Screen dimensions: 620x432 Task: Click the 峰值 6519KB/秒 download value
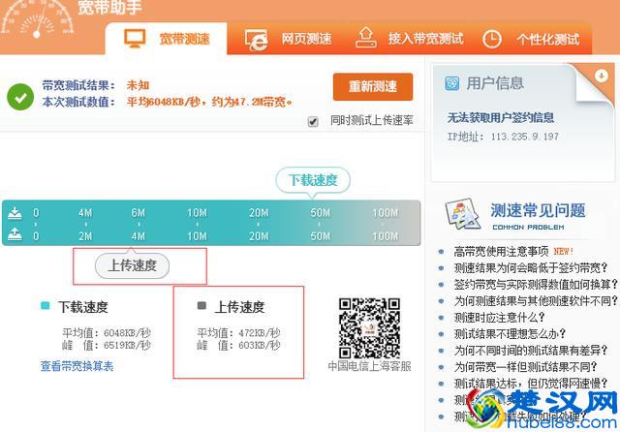pos(107,345)
